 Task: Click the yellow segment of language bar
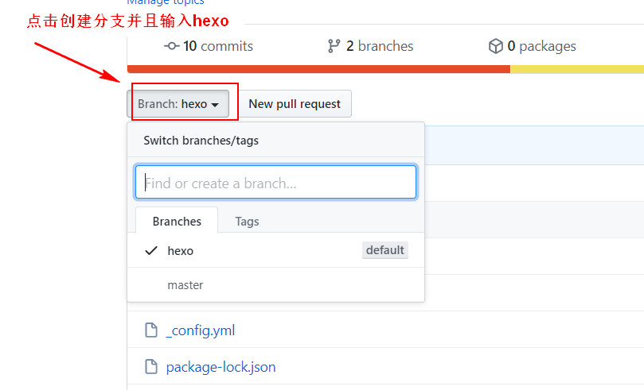click(576, 69)
